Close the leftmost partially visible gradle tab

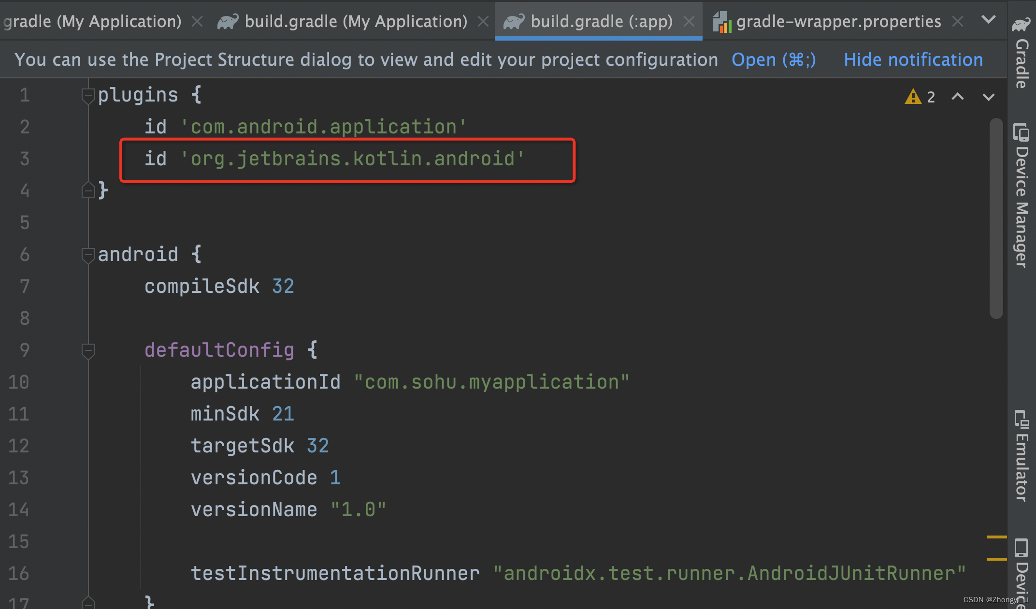tap(197, 21)
